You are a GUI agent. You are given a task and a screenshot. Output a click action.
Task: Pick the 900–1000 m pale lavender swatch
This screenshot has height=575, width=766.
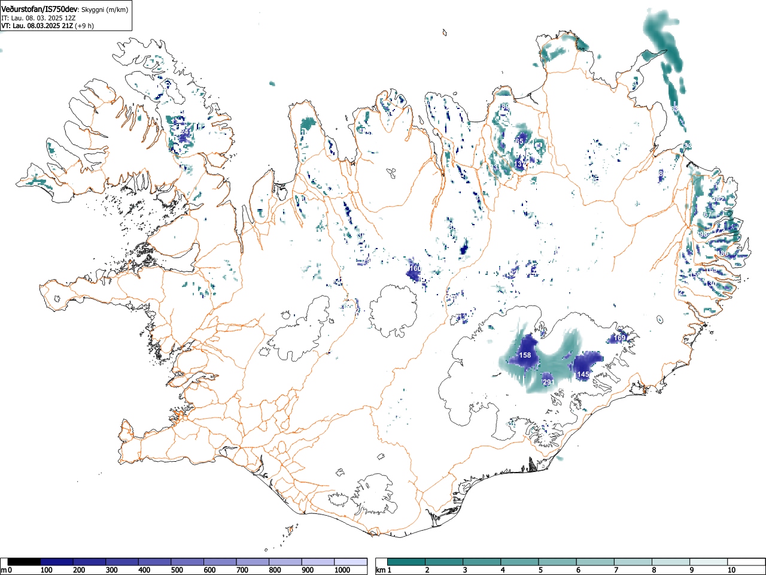coord(318,562)
